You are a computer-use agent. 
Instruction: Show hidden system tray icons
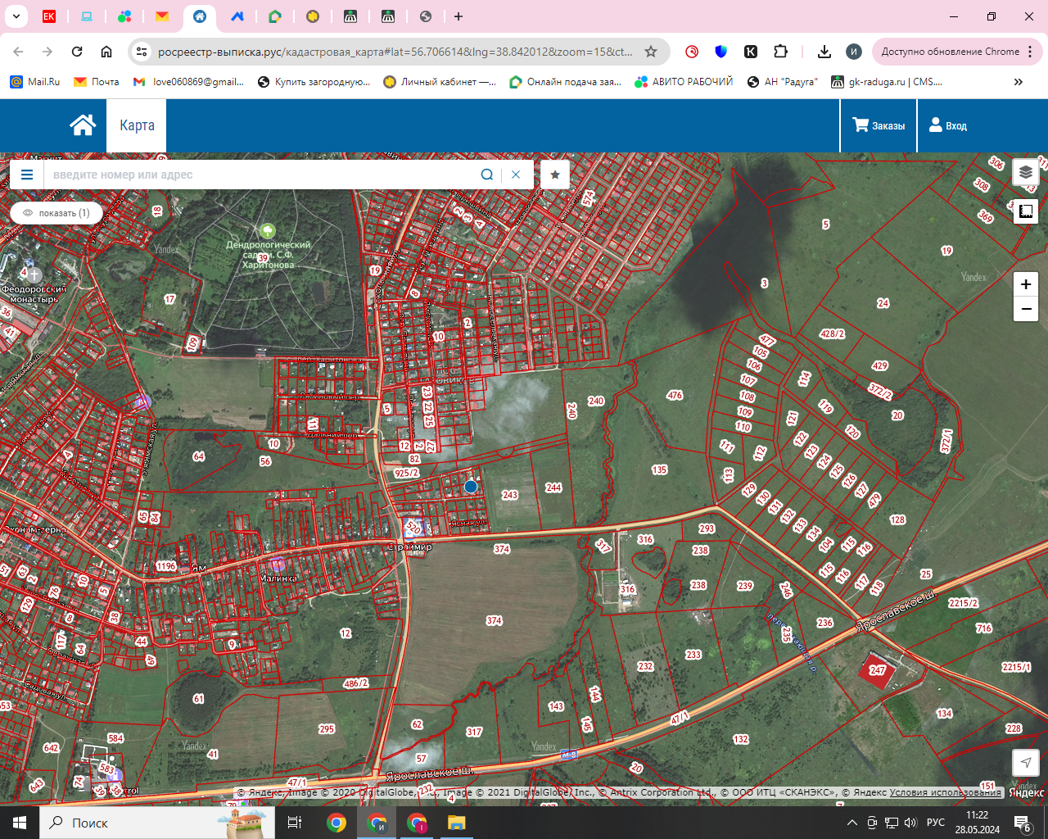coord(852,823)
